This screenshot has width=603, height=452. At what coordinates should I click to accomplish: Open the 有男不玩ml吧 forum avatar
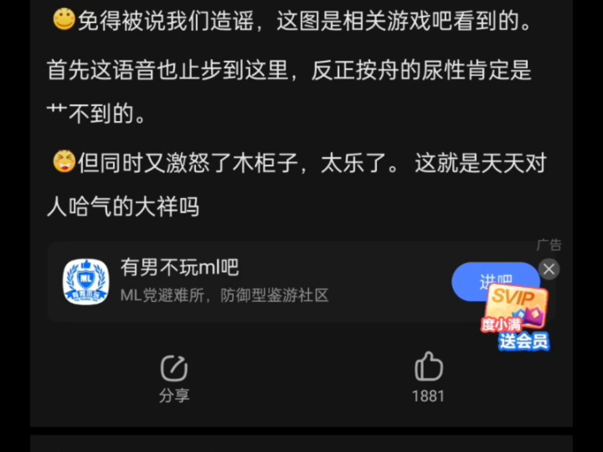(86, 282)
